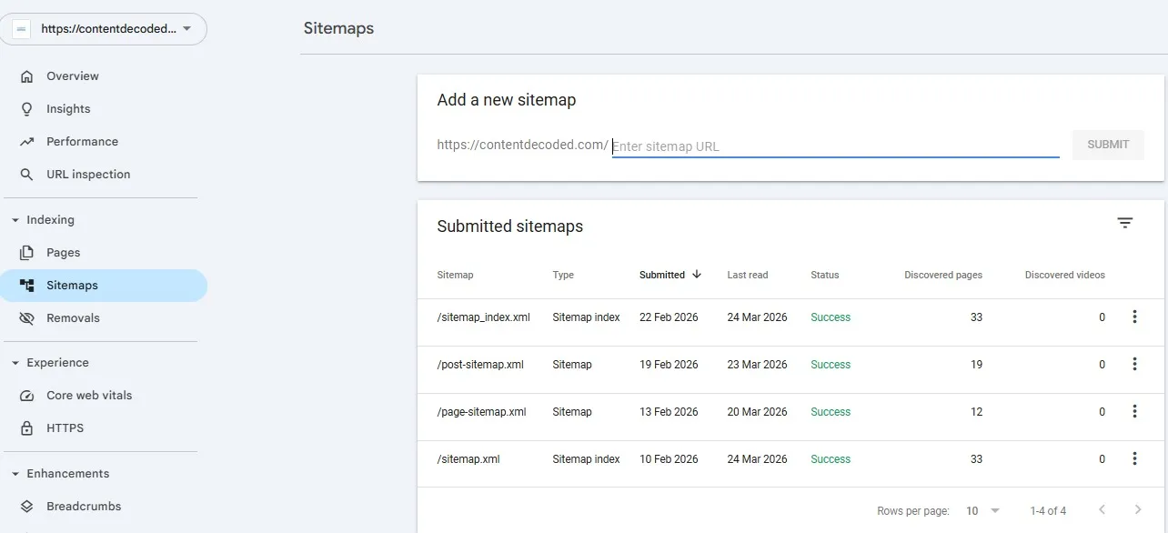Open the three-dot menu for /sitemap_index.xml
This screenshot has width=1168, height=533.
pos(1134,317)
